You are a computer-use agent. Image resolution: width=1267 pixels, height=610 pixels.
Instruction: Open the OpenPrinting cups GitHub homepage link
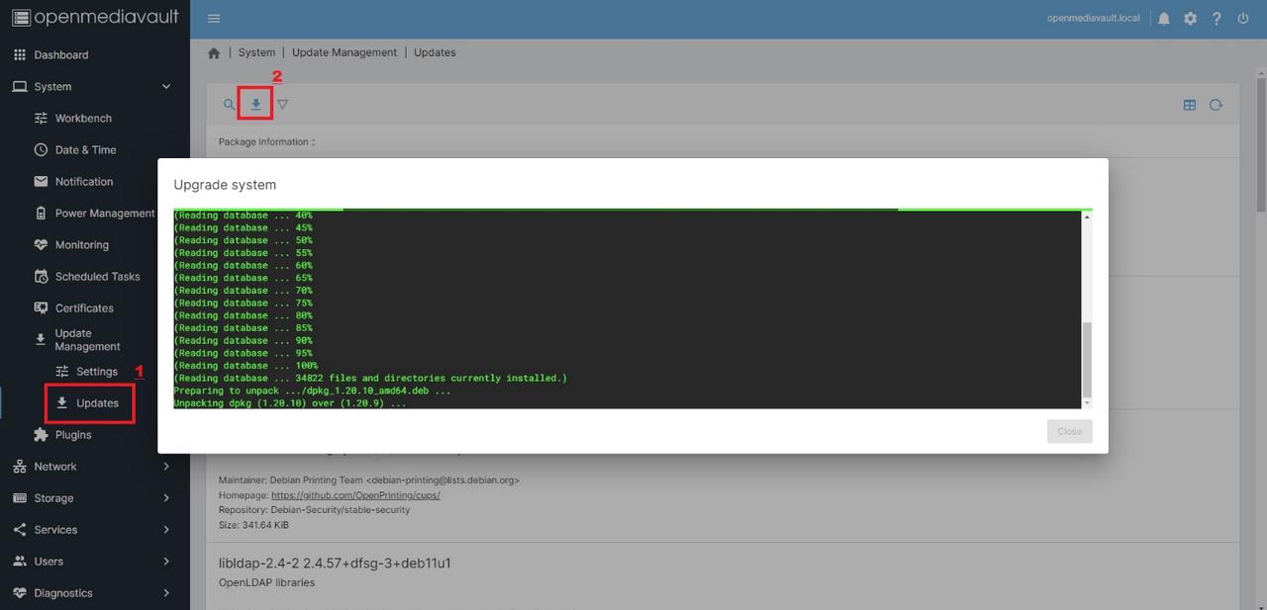[x=354, y=495]
